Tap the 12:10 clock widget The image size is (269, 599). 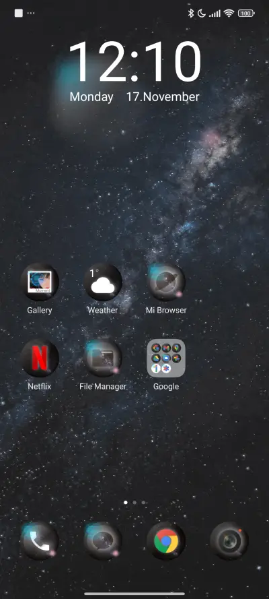(134, 61)
